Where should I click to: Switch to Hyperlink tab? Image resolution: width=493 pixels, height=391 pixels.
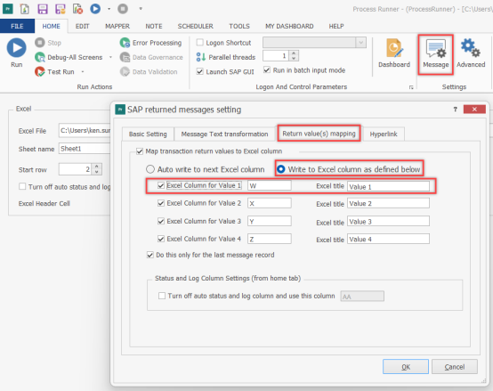pyautogui.click(x=384, y=134)
